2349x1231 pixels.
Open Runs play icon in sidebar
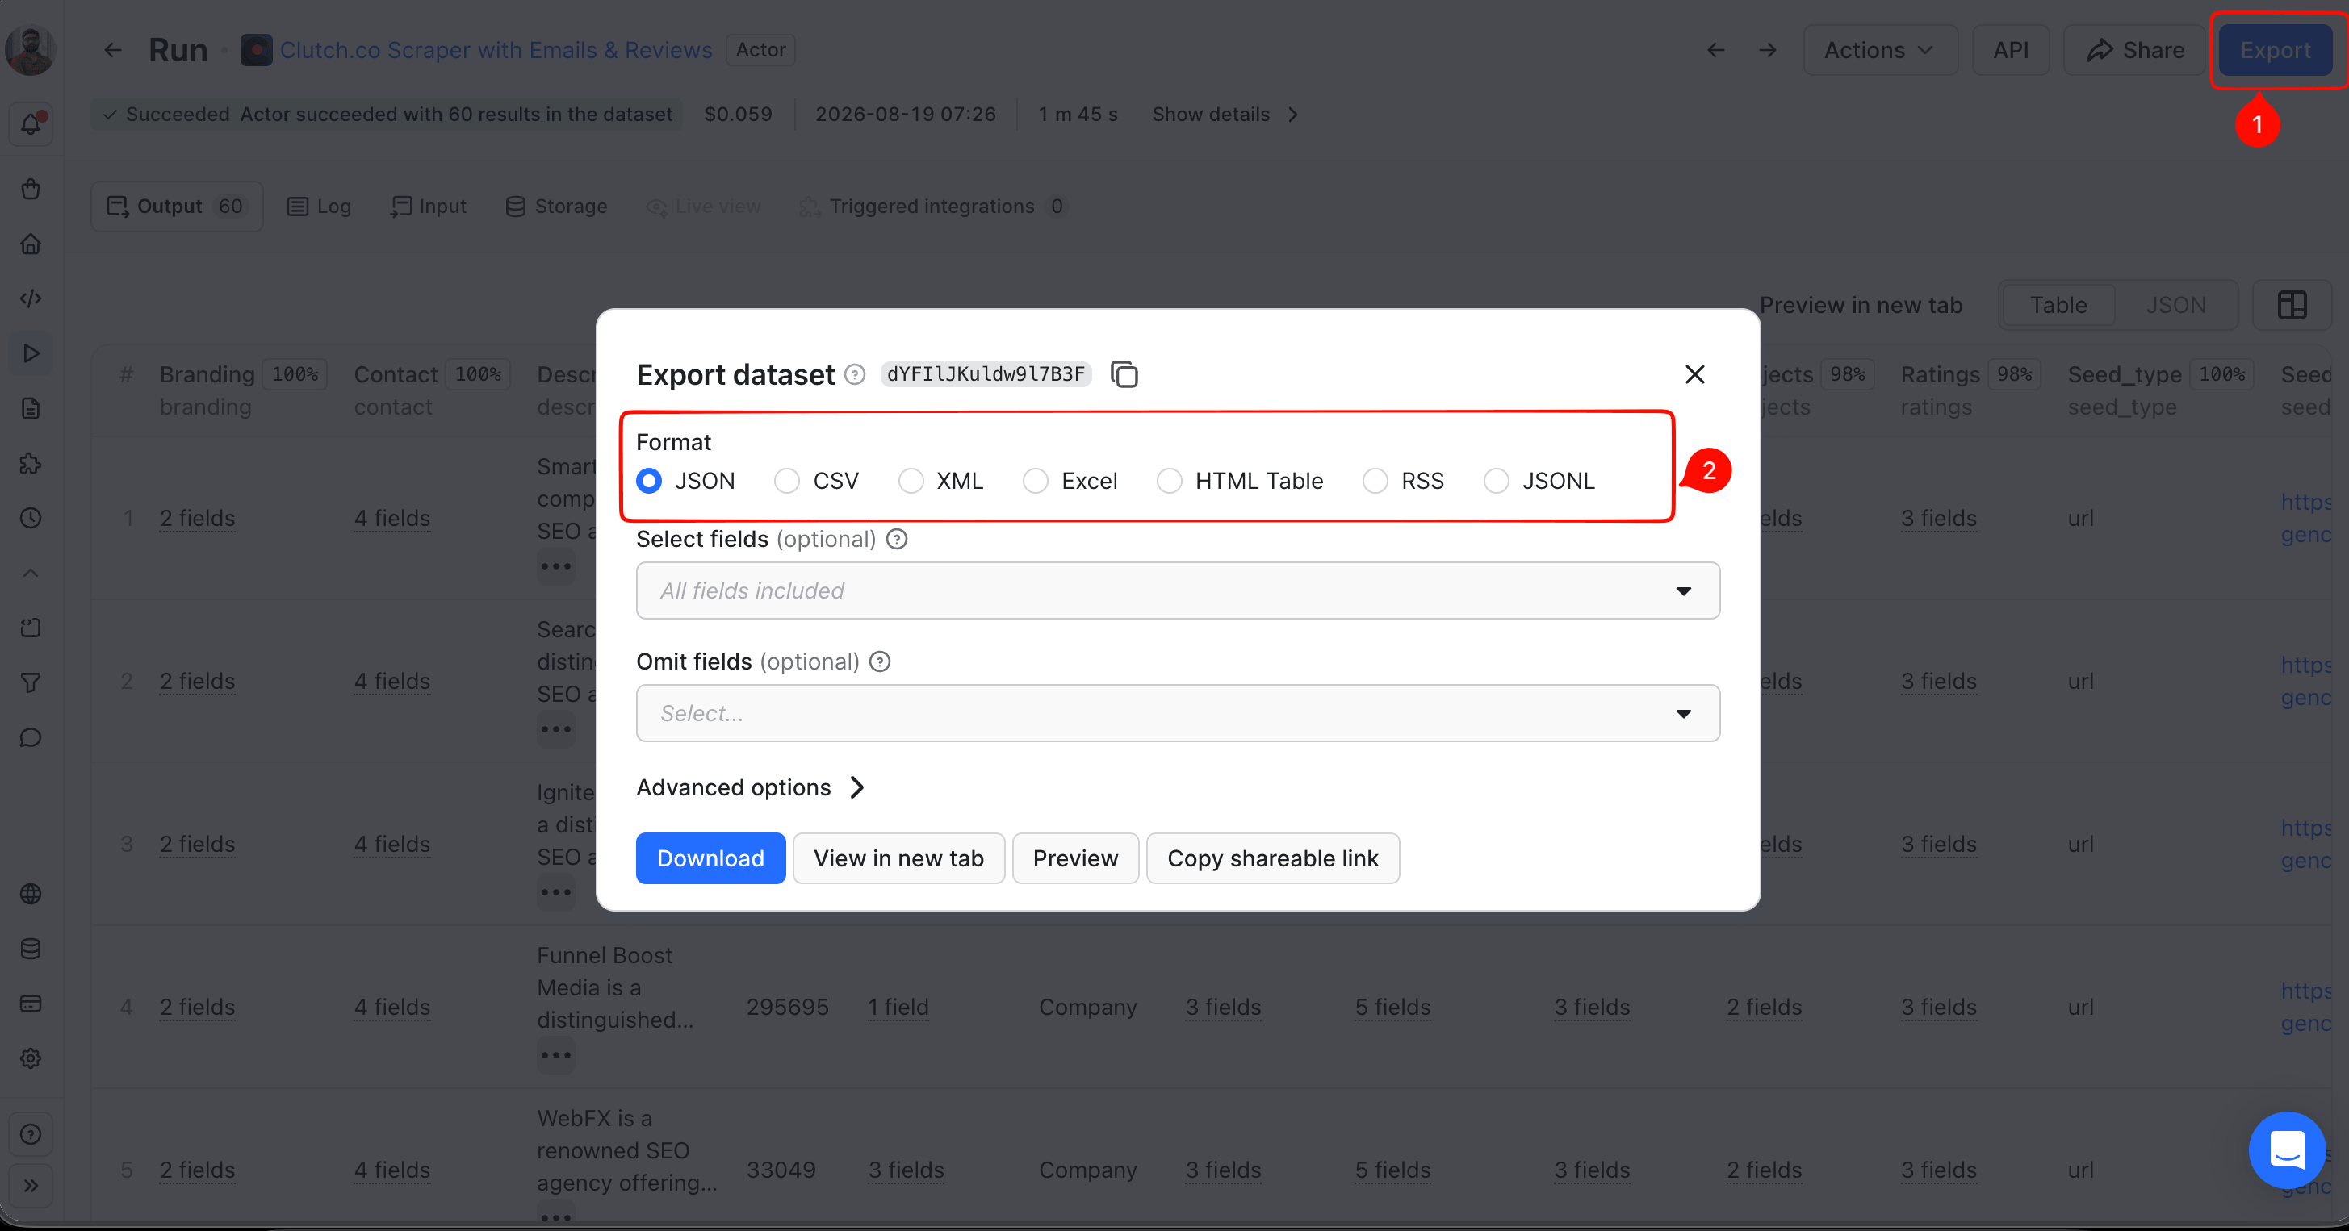[x=30, y=353]
